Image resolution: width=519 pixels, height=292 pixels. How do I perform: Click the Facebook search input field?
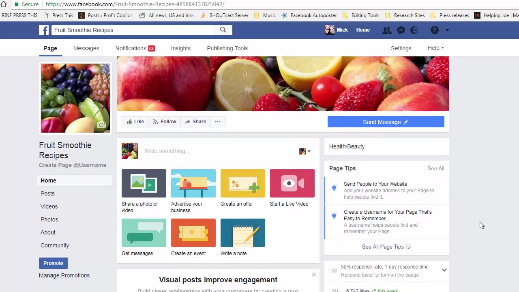[x=133, y=30]
